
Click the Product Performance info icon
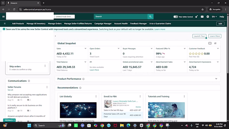83,79
